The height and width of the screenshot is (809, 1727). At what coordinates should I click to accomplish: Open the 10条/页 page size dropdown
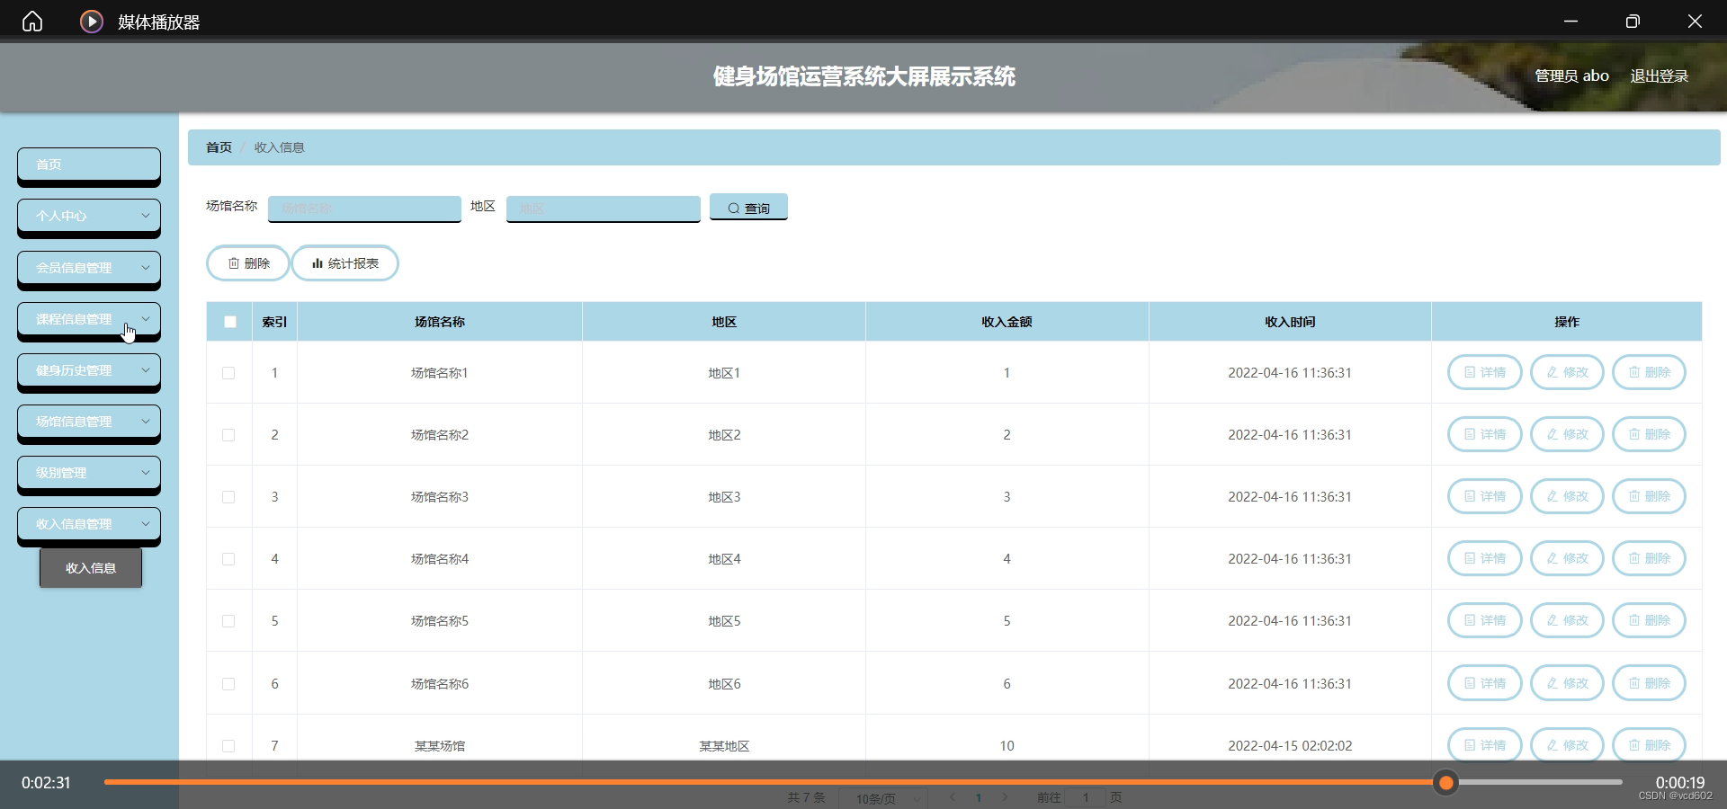click(x=882, y=797)
